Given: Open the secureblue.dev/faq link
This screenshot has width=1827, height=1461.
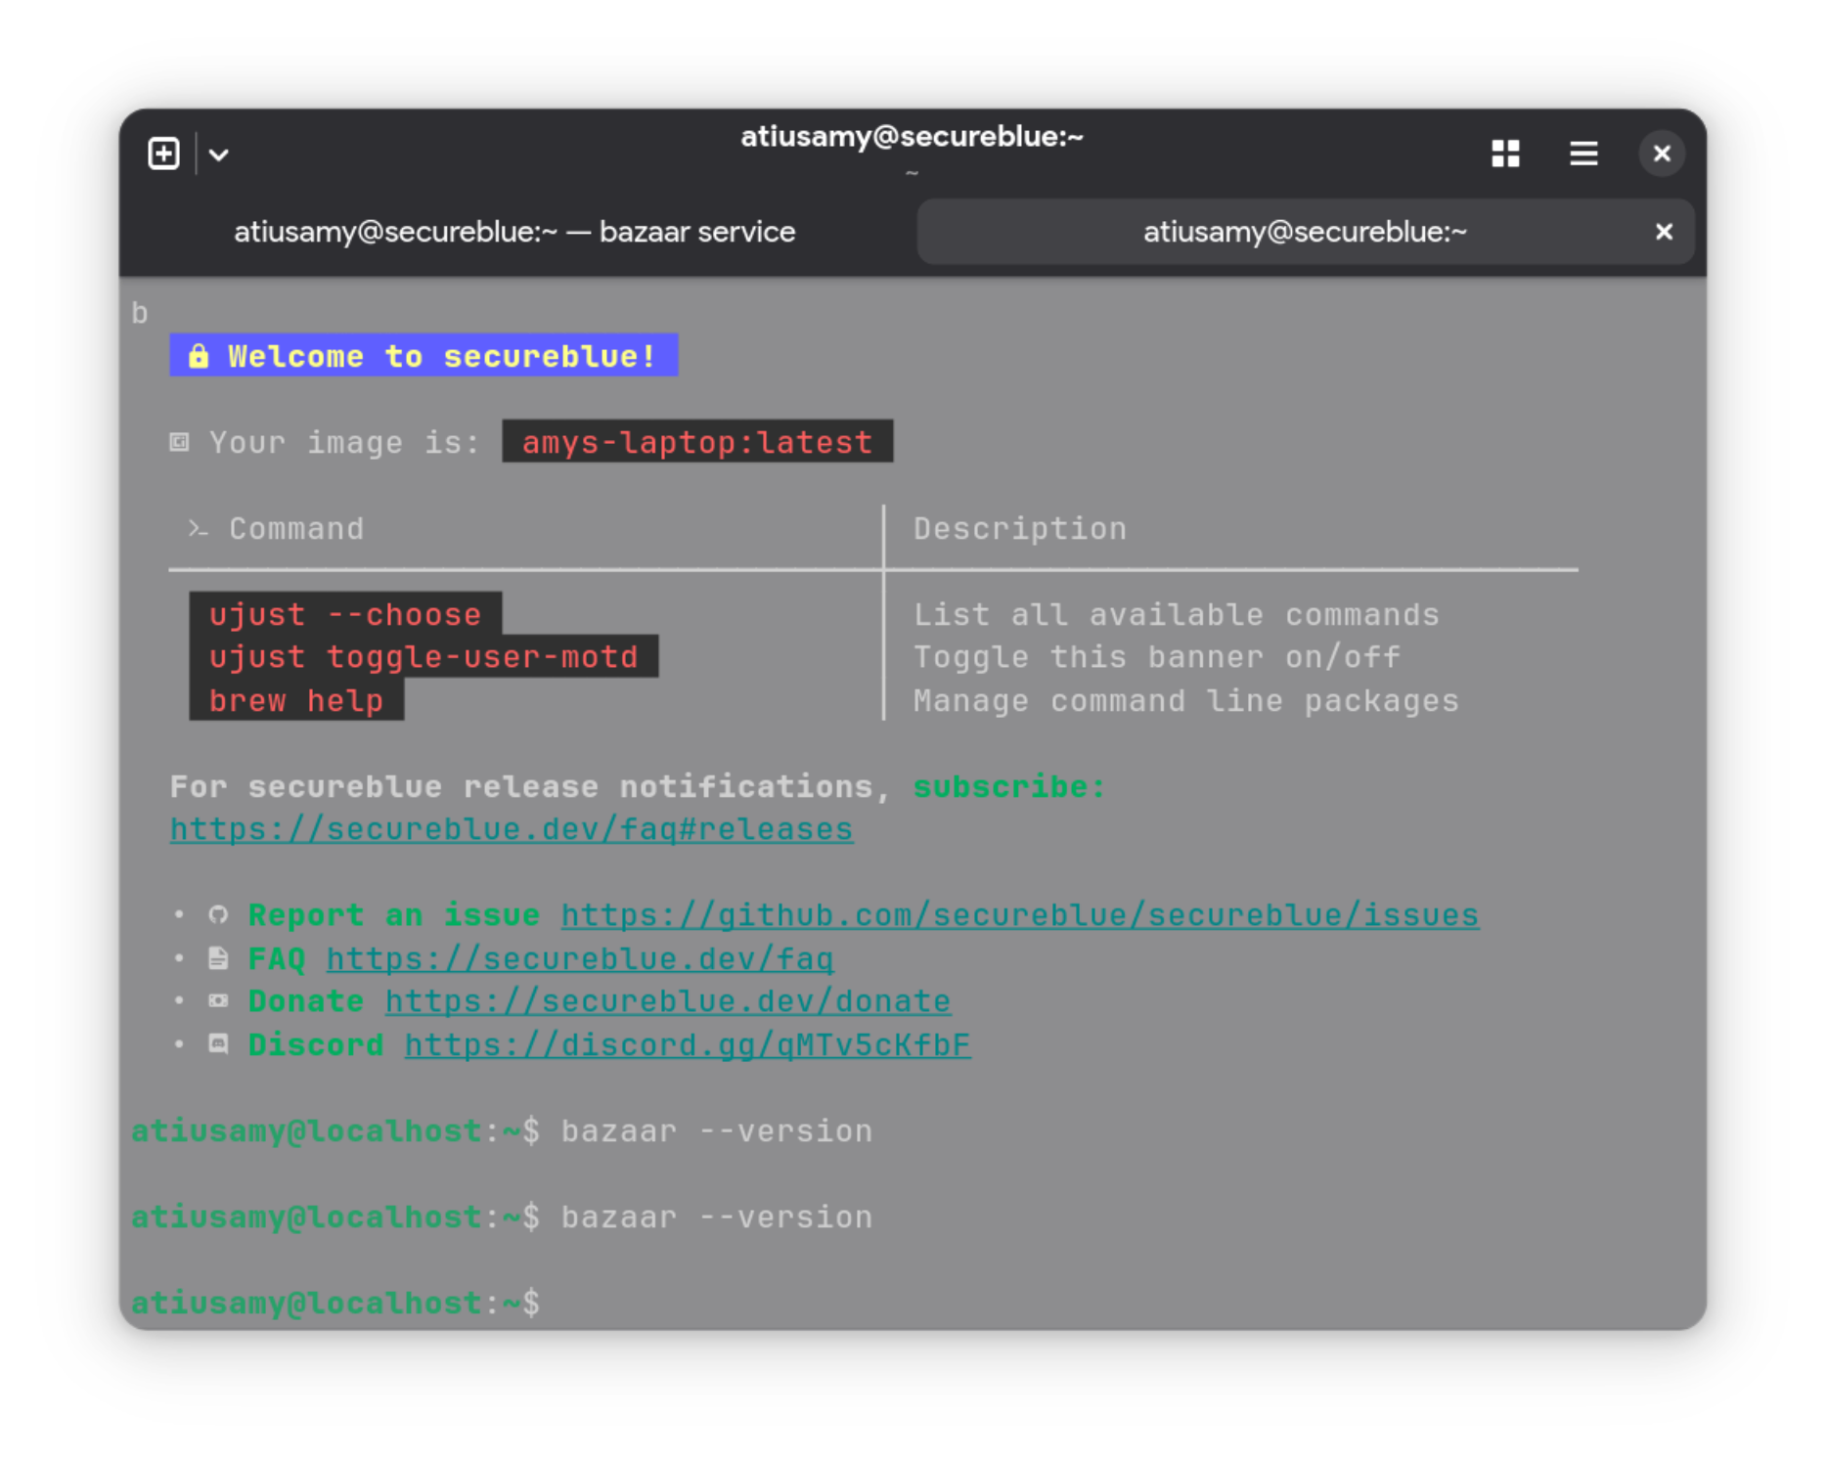Looking at the screenshot, I should coord(580,958).
